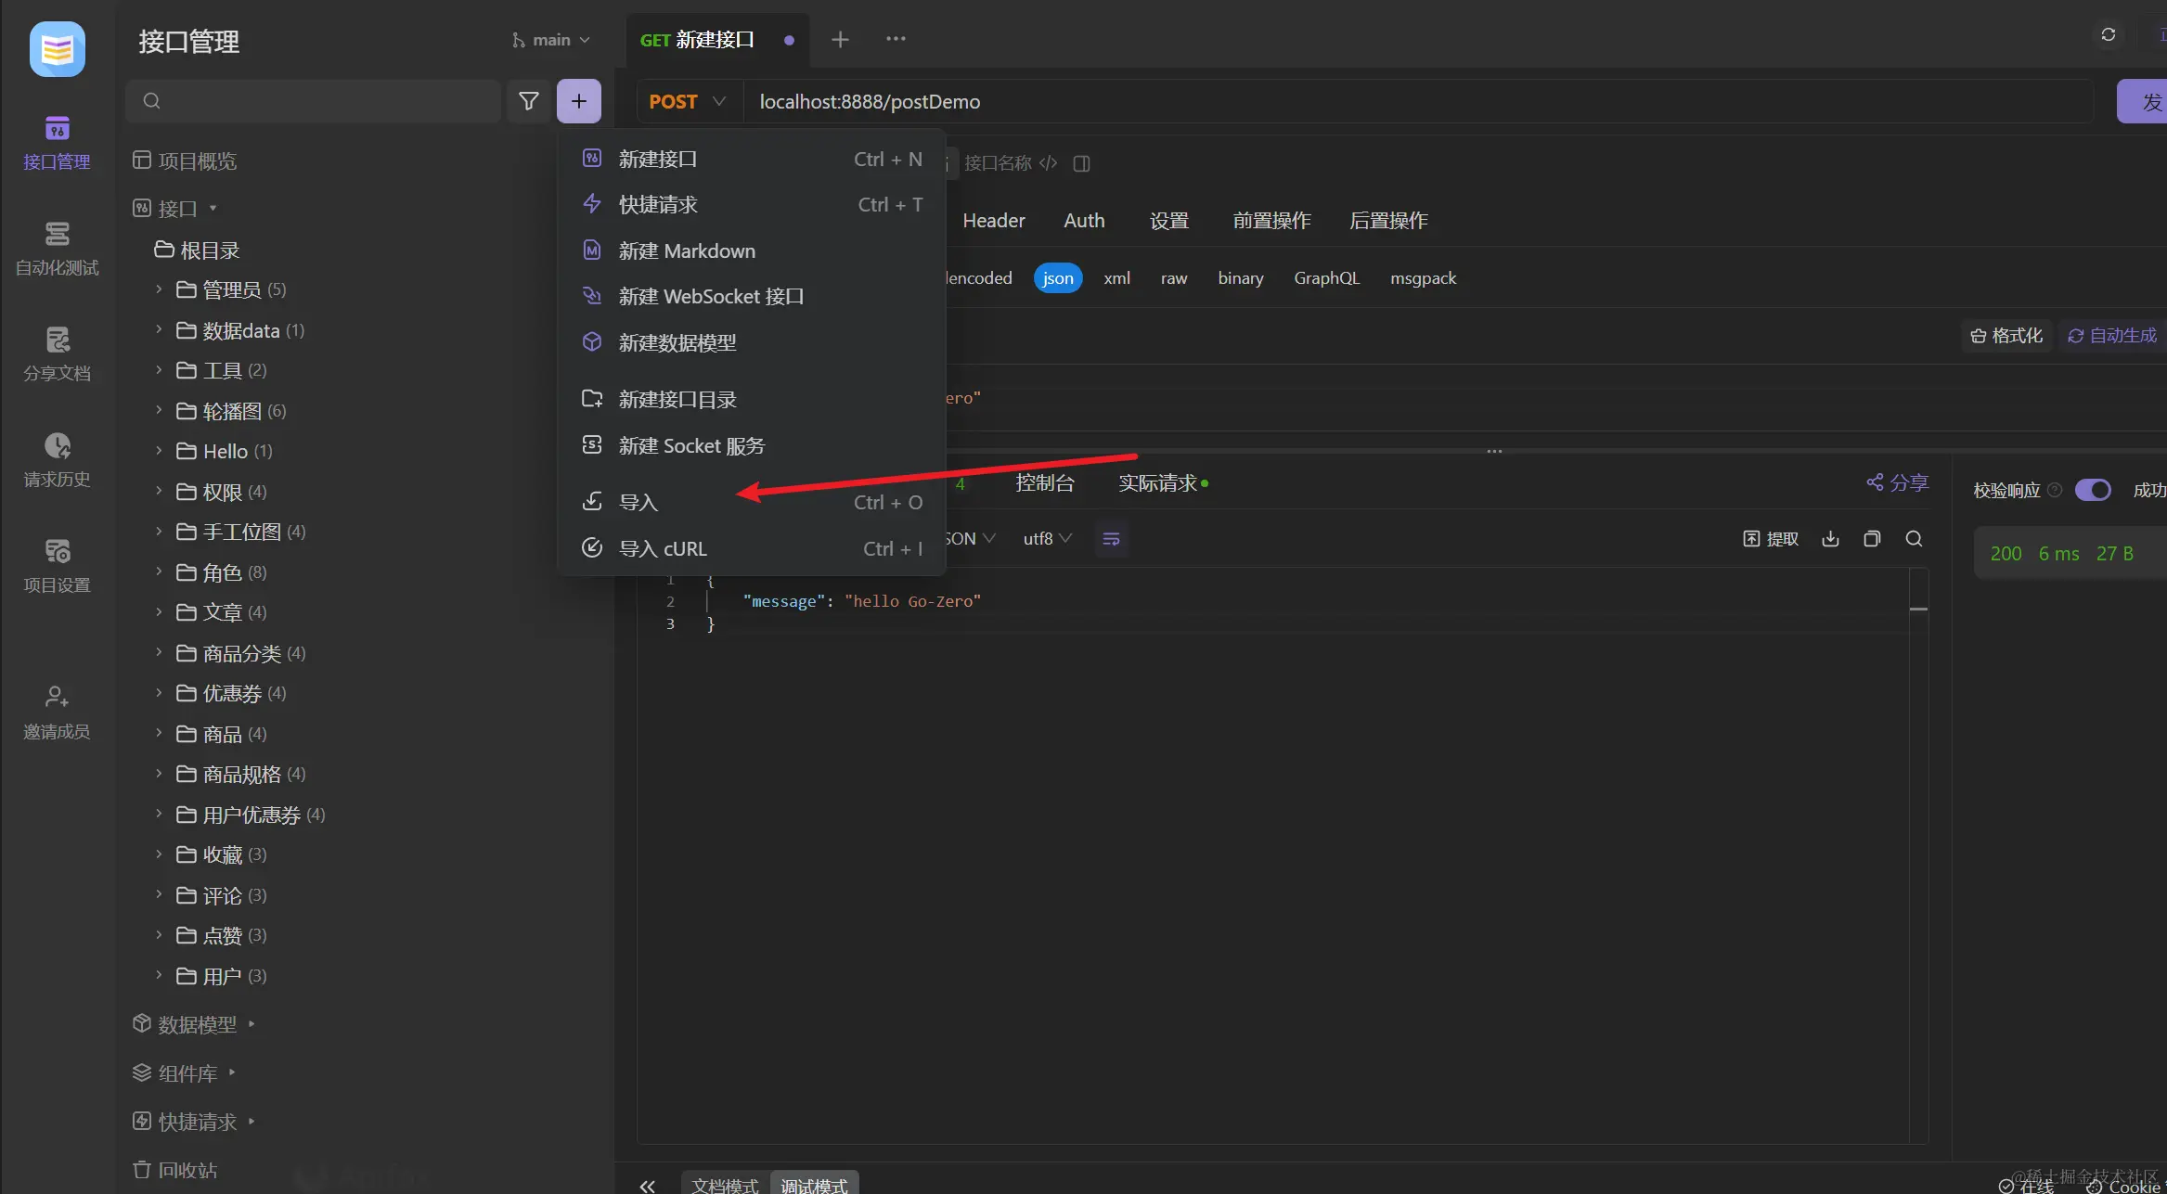Select the raw body type
Image resolution: width=2167 pixels, height=1194 pixels.
pyautogui.click(x=1173, y=278)
